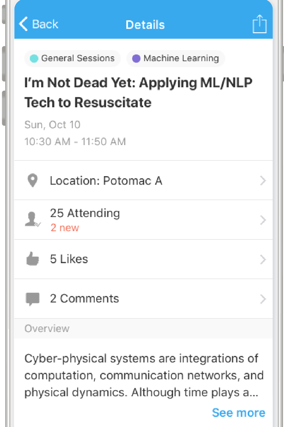
Task: Tap the comment bubble icon
Action: (33, 299)
